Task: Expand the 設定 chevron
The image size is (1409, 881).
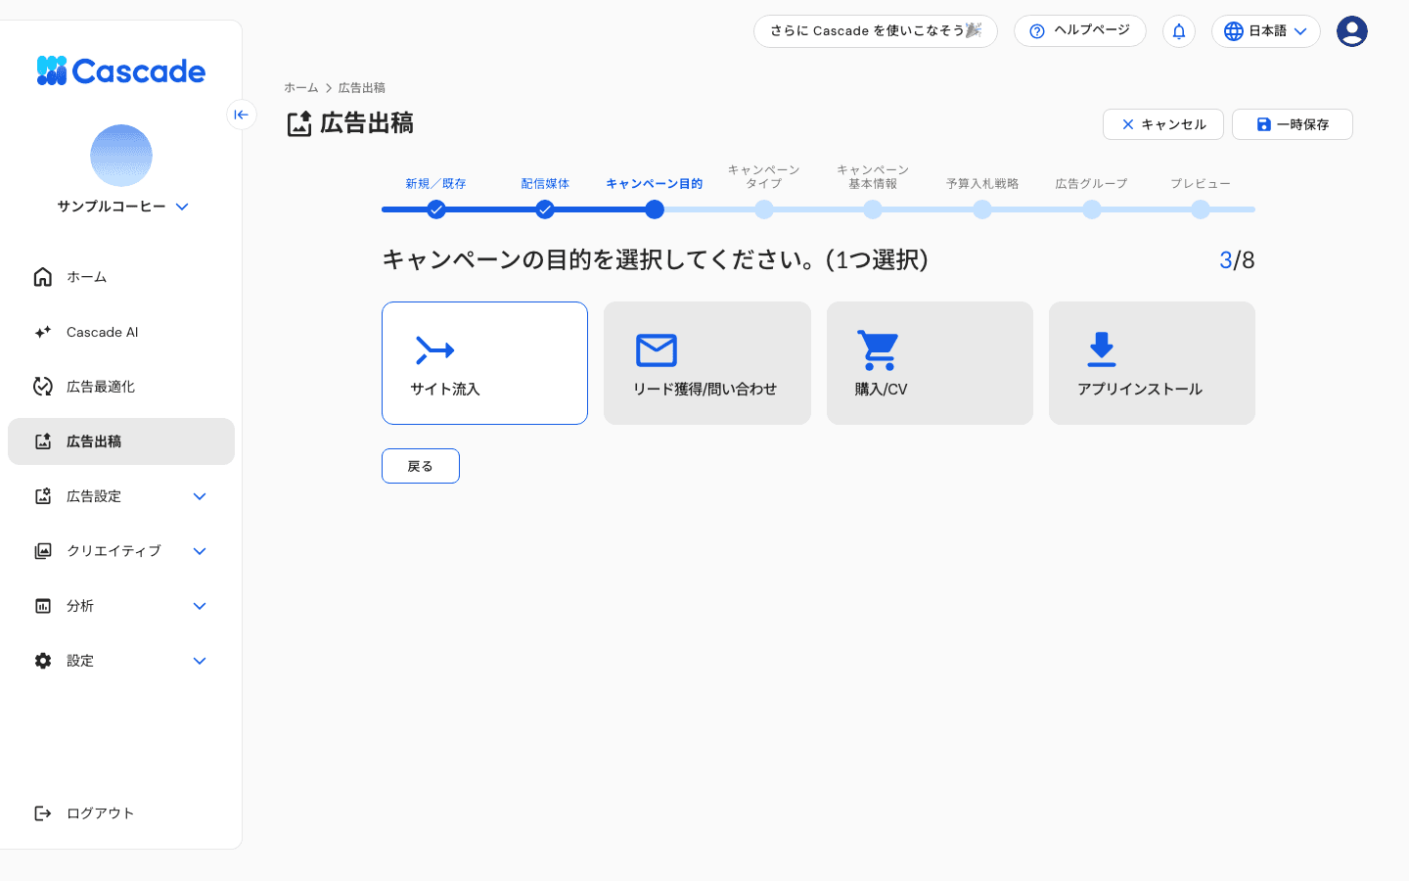Action: click(200, 661)
